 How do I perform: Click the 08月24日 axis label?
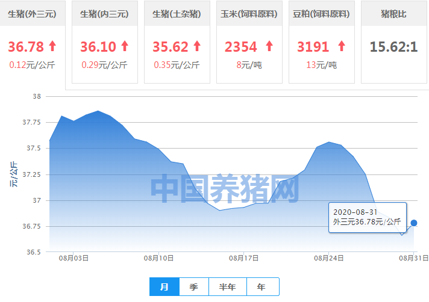point(329,258)
